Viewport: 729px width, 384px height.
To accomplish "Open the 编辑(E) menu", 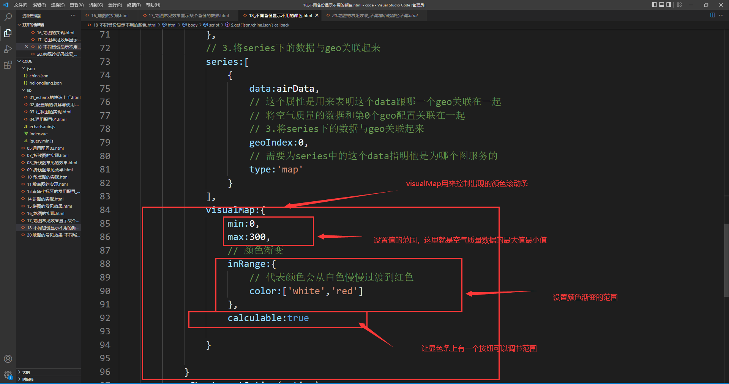I will [x=39, y=5].
